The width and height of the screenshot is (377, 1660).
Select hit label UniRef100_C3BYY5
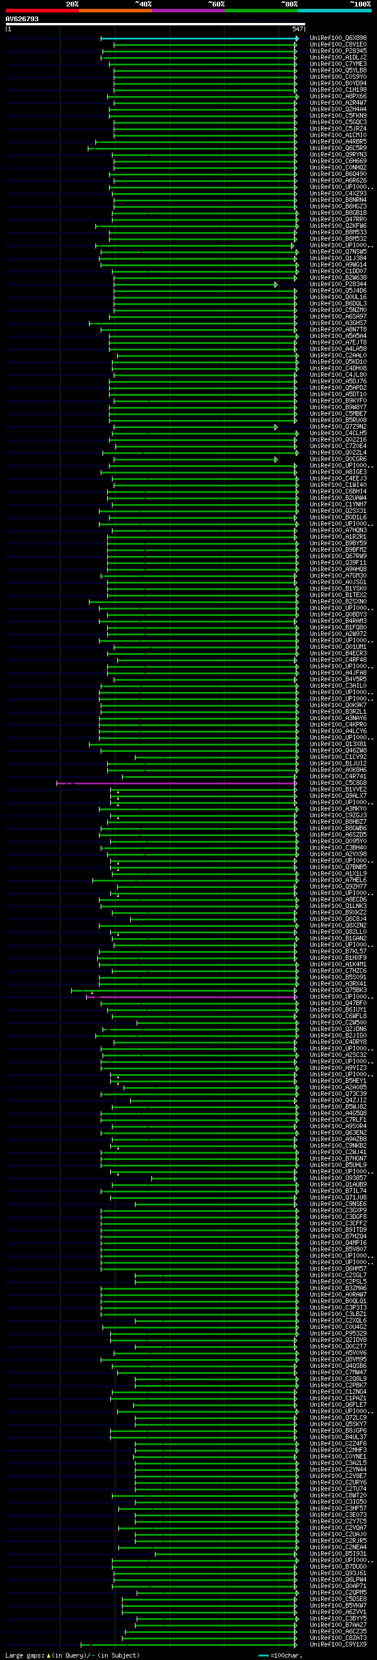(338, 1618)
